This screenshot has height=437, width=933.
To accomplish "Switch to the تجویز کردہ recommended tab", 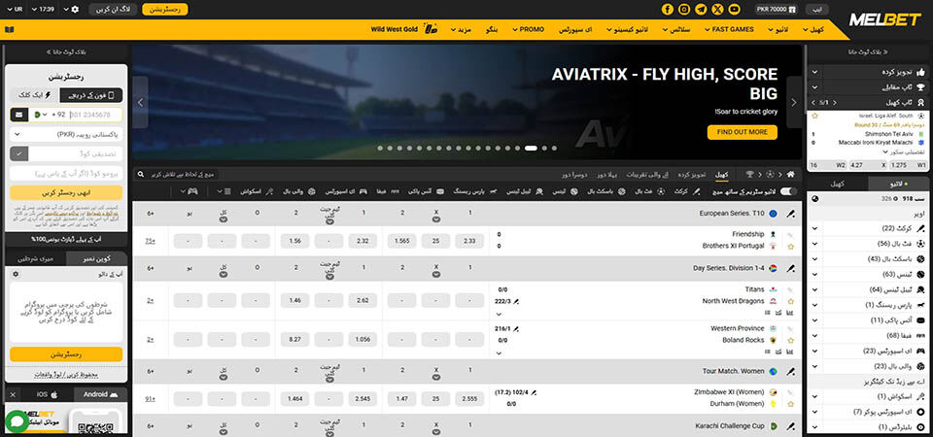I will 693,175.
